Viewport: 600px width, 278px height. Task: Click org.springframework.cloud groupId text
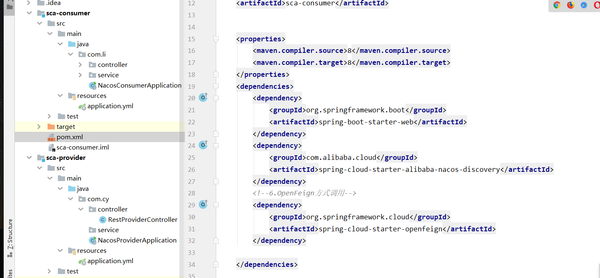[x=358, y=217]
